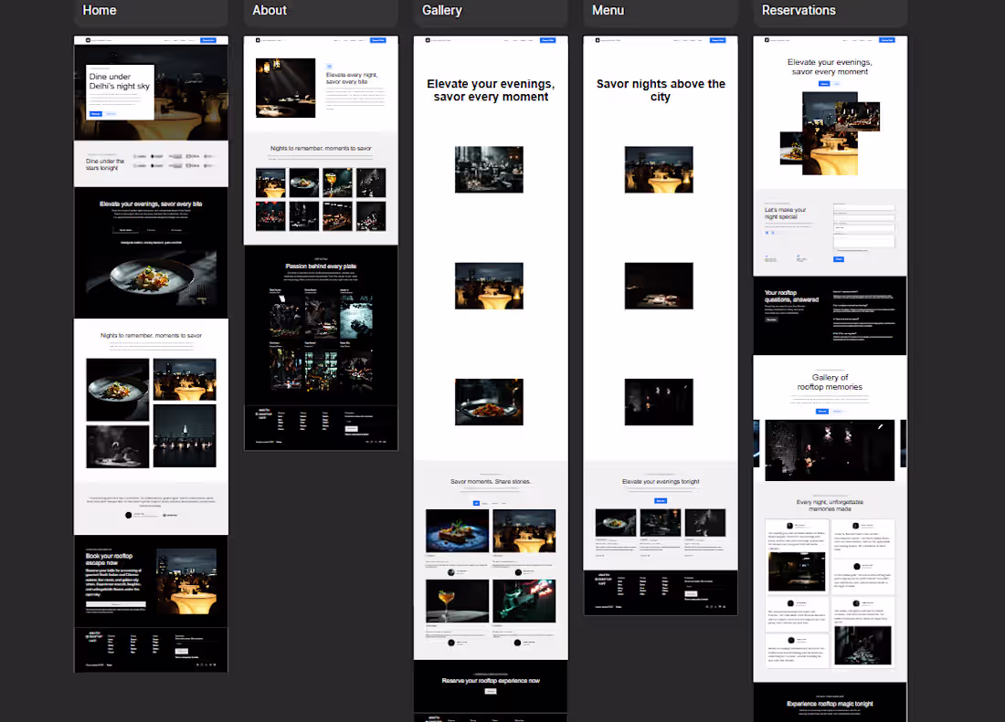Click the blue button in the Home hero card

tap(95, 114)
